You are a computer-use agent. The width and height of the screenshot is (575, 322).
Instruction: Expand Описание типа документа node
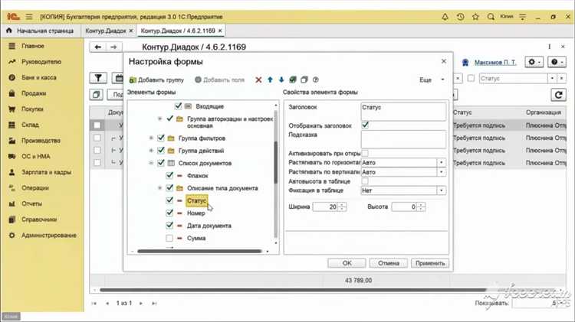coord(160,187)
